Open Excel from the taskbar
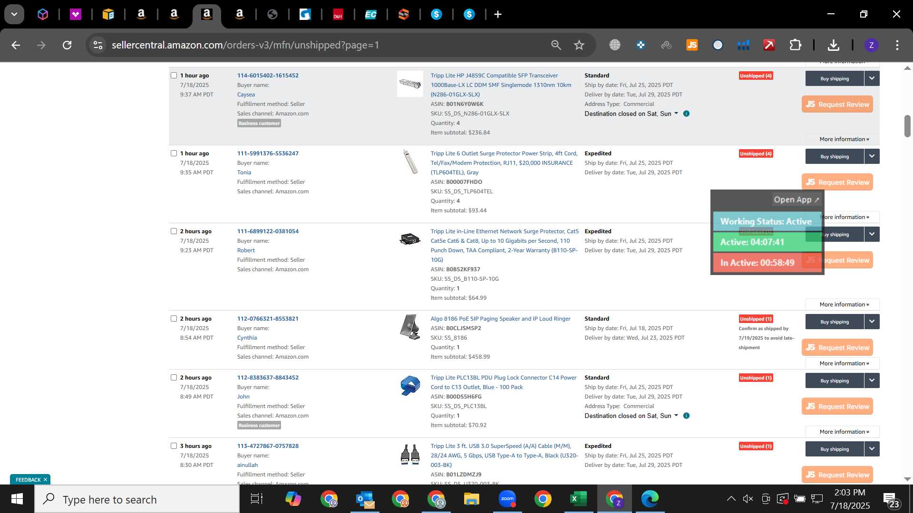 click(x=578, y=499)
